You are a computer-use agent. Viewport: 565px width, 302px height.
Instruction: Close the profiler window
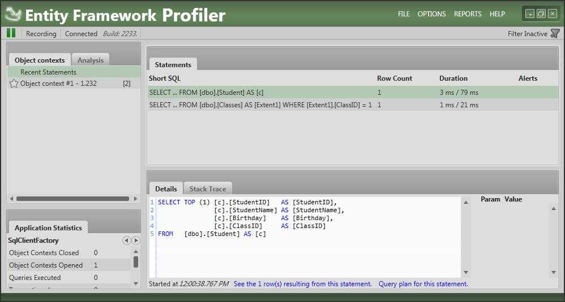552,14
